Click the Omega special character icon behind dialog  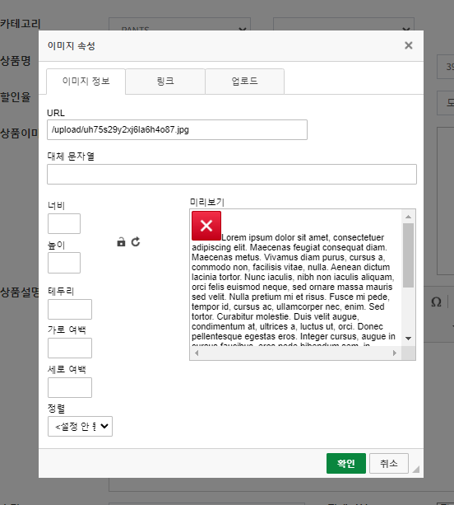[436, 302]
